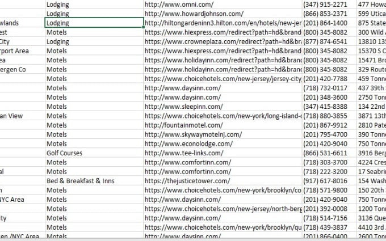Click phone number (718) 880-3855
This screenshot has height=241, width=386.
(329, 116)
